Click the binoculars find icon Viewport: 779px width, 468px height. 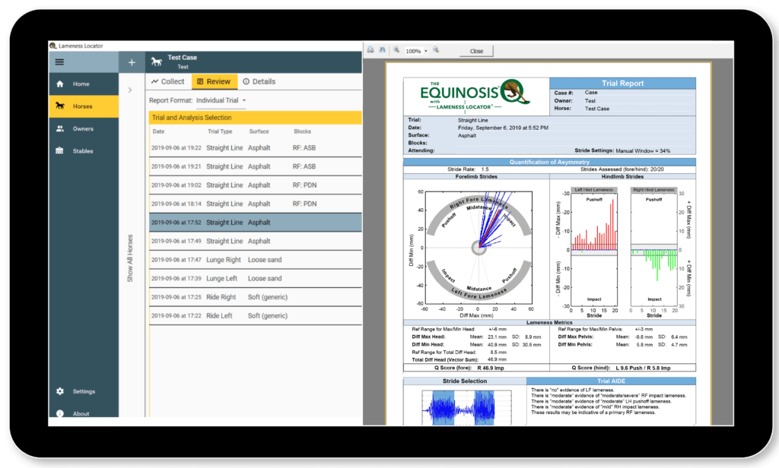pyautogui.click(x=382, y=50)
